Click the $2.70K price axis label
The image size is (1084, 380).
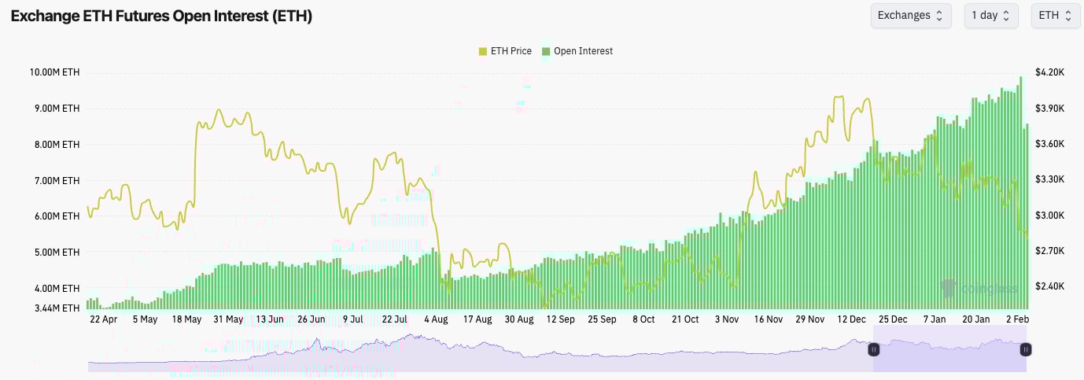[x=1050, y=251]
